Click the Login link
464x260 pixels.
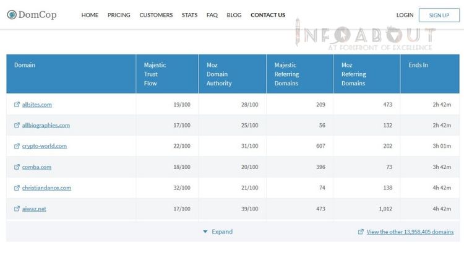point(405,15)
